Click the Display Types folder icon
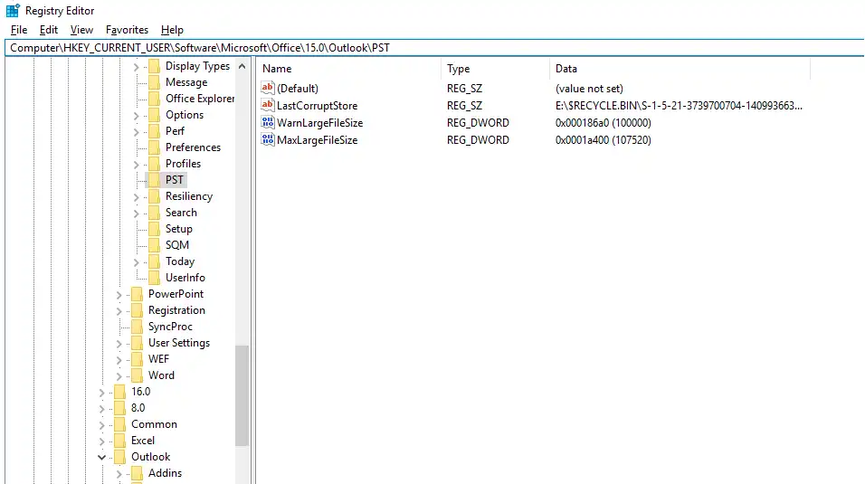This screenshot has width=865, height=484. click(155, 66)
